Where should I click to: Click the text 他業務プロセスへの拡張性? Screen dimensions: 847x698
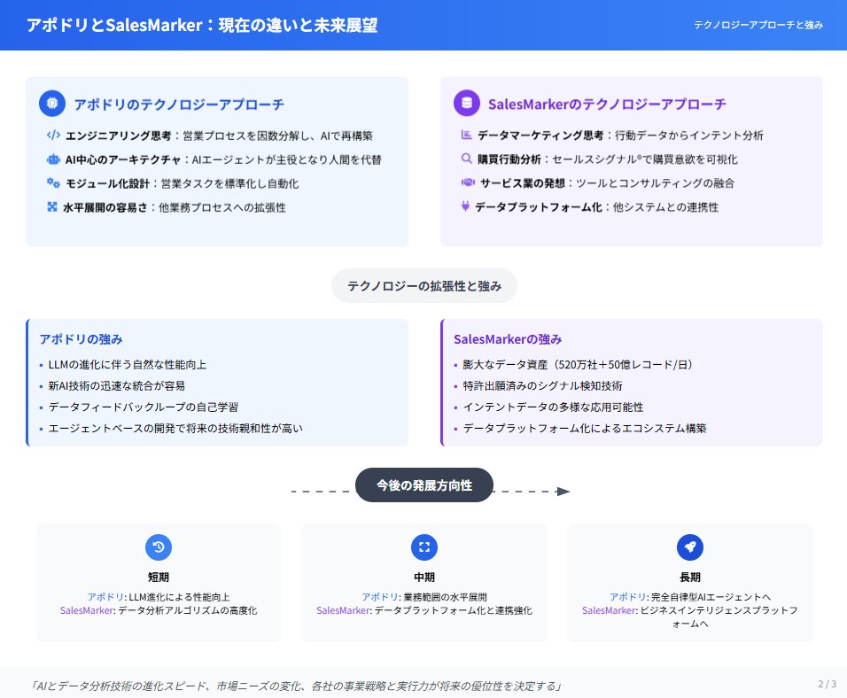pyautogui.click(x=222, y=207)
